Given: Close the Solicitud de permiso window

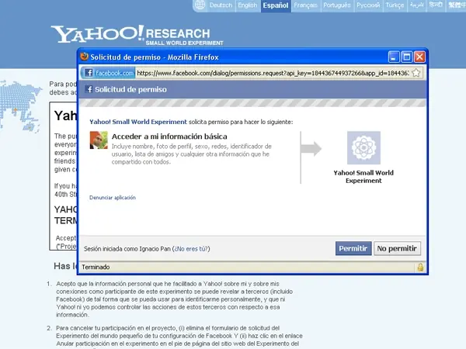Looking at the screenshot, I should (x=419, y=57).
